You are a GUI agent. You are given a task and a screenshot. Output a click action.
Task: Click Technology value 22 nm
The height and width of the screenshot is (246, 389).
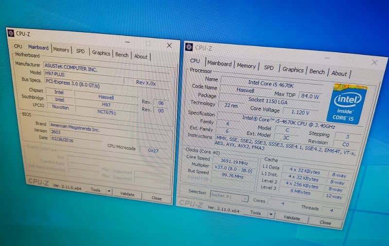coord(231,105)
